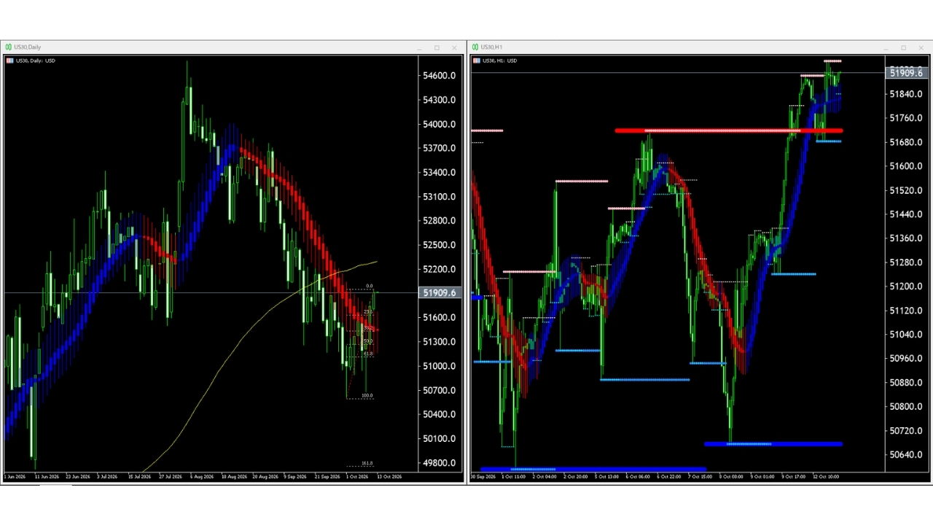Click the 53700.0 price level on Daily scale
This screenshot has height=525, width=933.
click(x=440, y=148)
